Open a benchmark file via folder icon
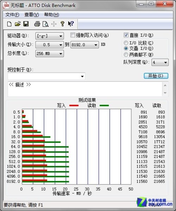 (x=18, y=24)
